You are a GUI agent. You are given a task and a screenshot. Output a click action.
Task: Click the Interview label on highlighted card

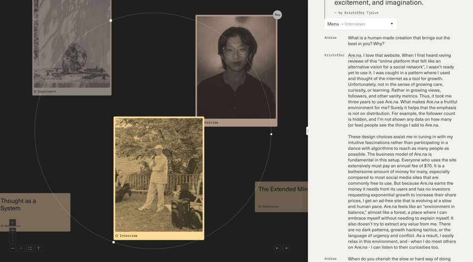(x=128, y=236)
